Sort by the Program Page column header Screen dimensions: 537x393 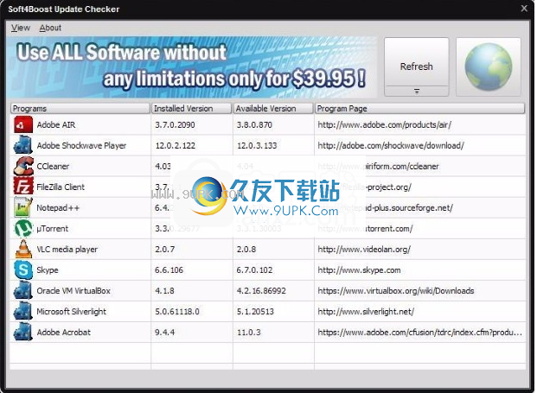(x=419, y=109)
